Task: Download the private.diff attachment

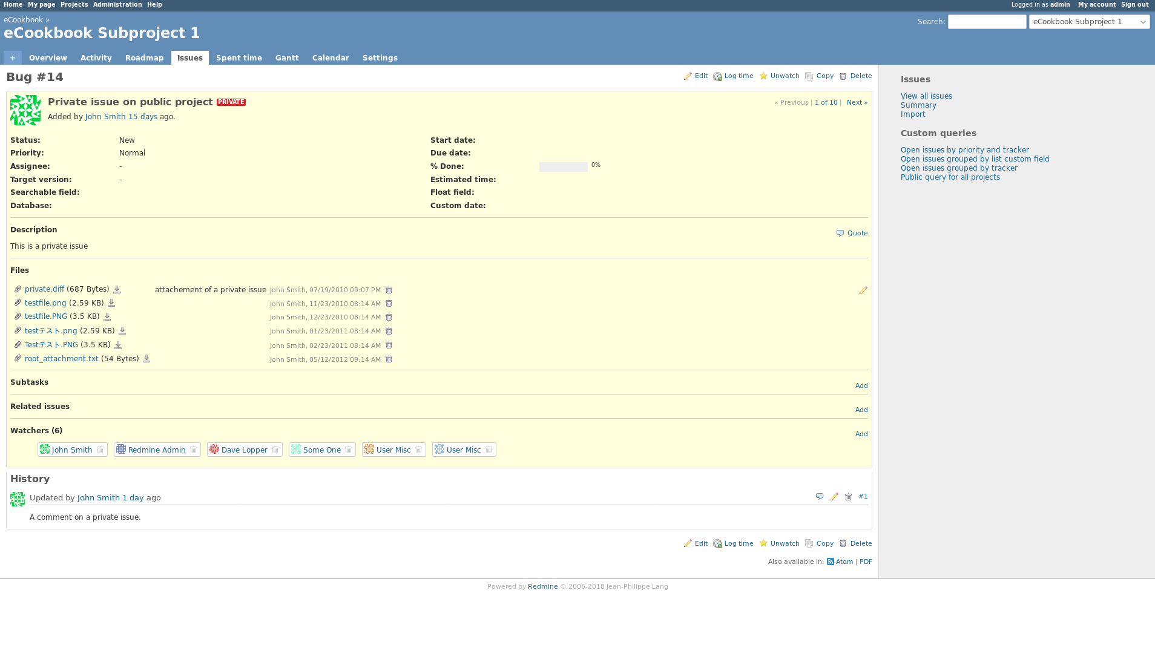Action: 117,290
